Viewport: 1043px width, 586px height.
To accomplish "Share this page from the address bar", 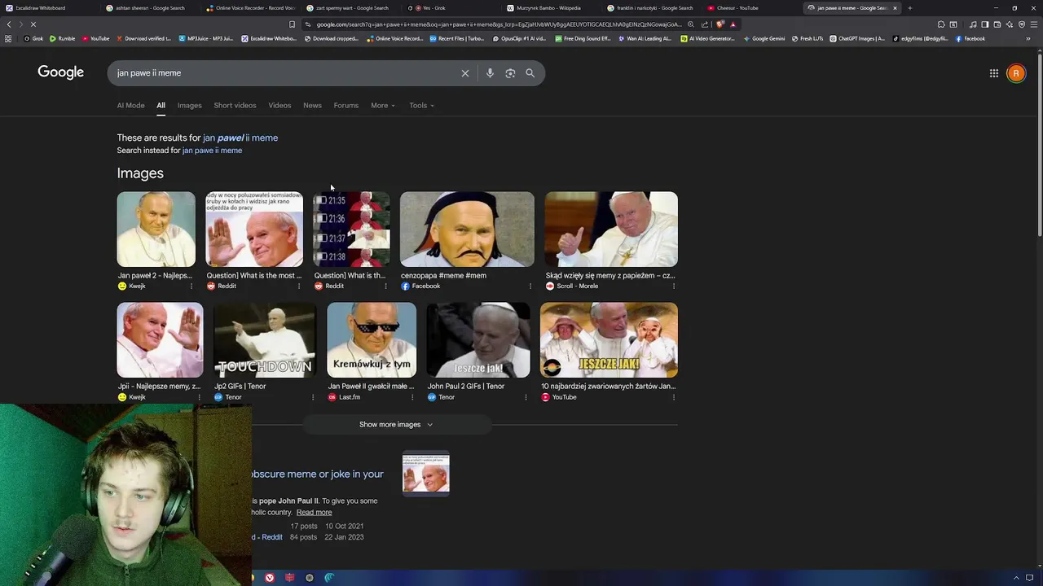I will pyautogui.click(x=705, y=24).
